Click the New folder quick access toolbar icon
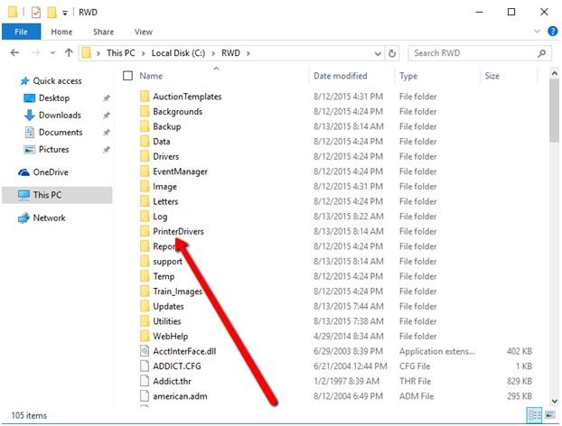 point(52,13)
